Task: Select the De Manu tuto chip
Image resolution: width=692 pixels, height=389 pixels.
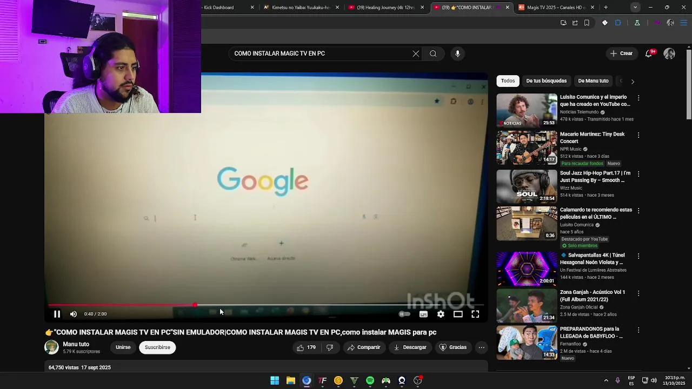Action: [x=593, y=81]
